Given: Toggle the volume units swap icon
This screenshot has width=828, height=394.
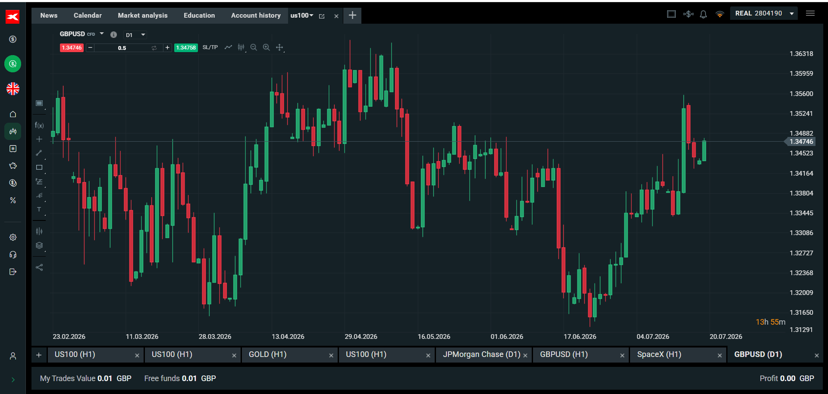Looking at the screenshot, I should pos(154,48).
